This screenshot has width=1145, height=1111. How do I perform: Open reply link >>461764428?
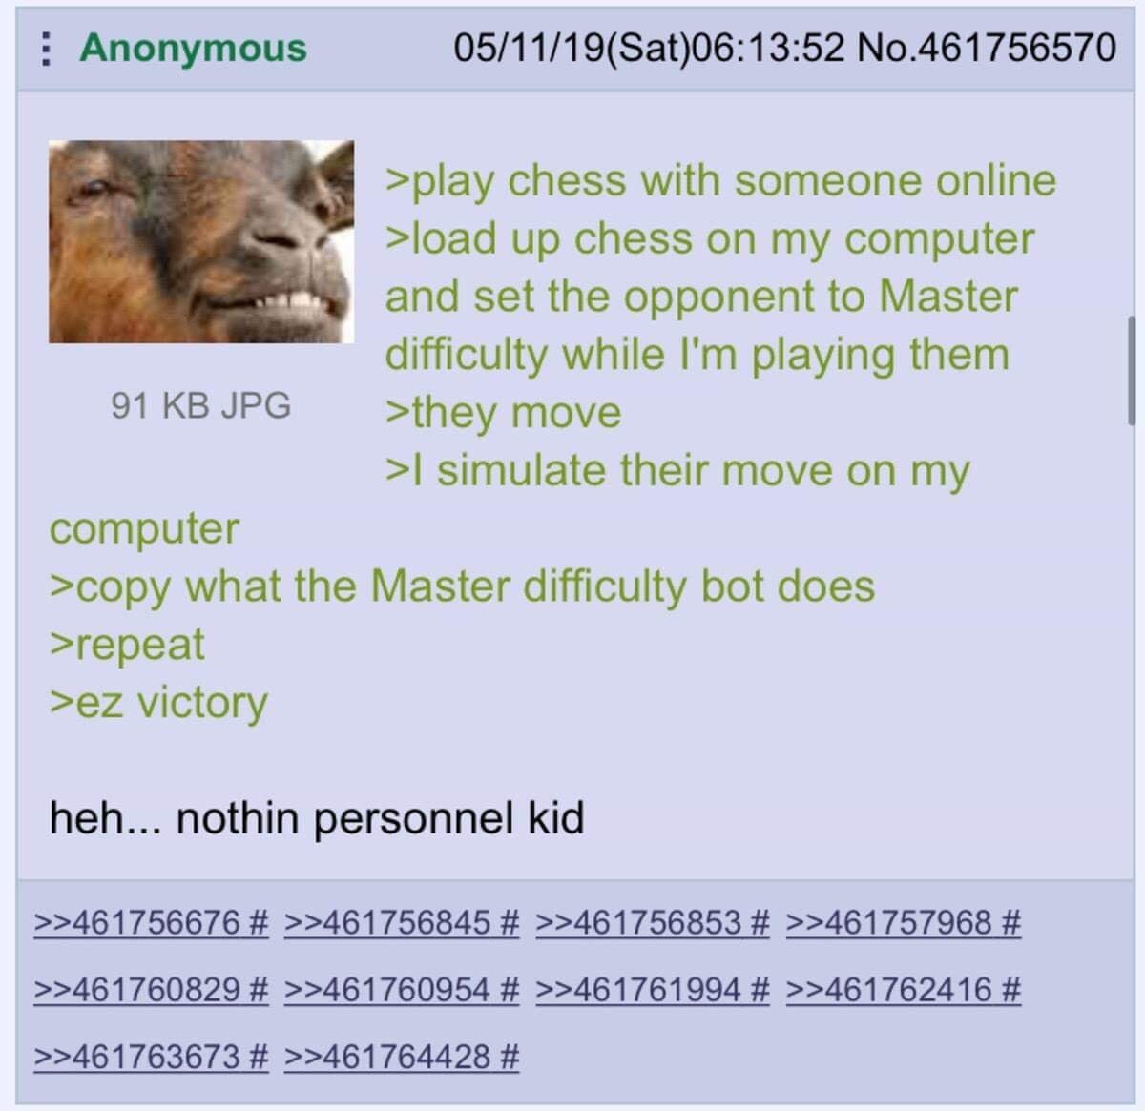387,1057
